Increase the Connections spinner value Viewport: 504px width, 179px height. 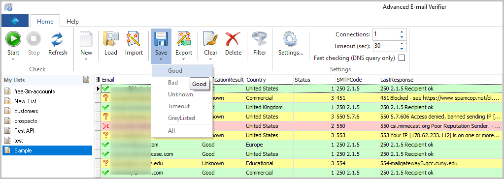click(x=402, y=32)
